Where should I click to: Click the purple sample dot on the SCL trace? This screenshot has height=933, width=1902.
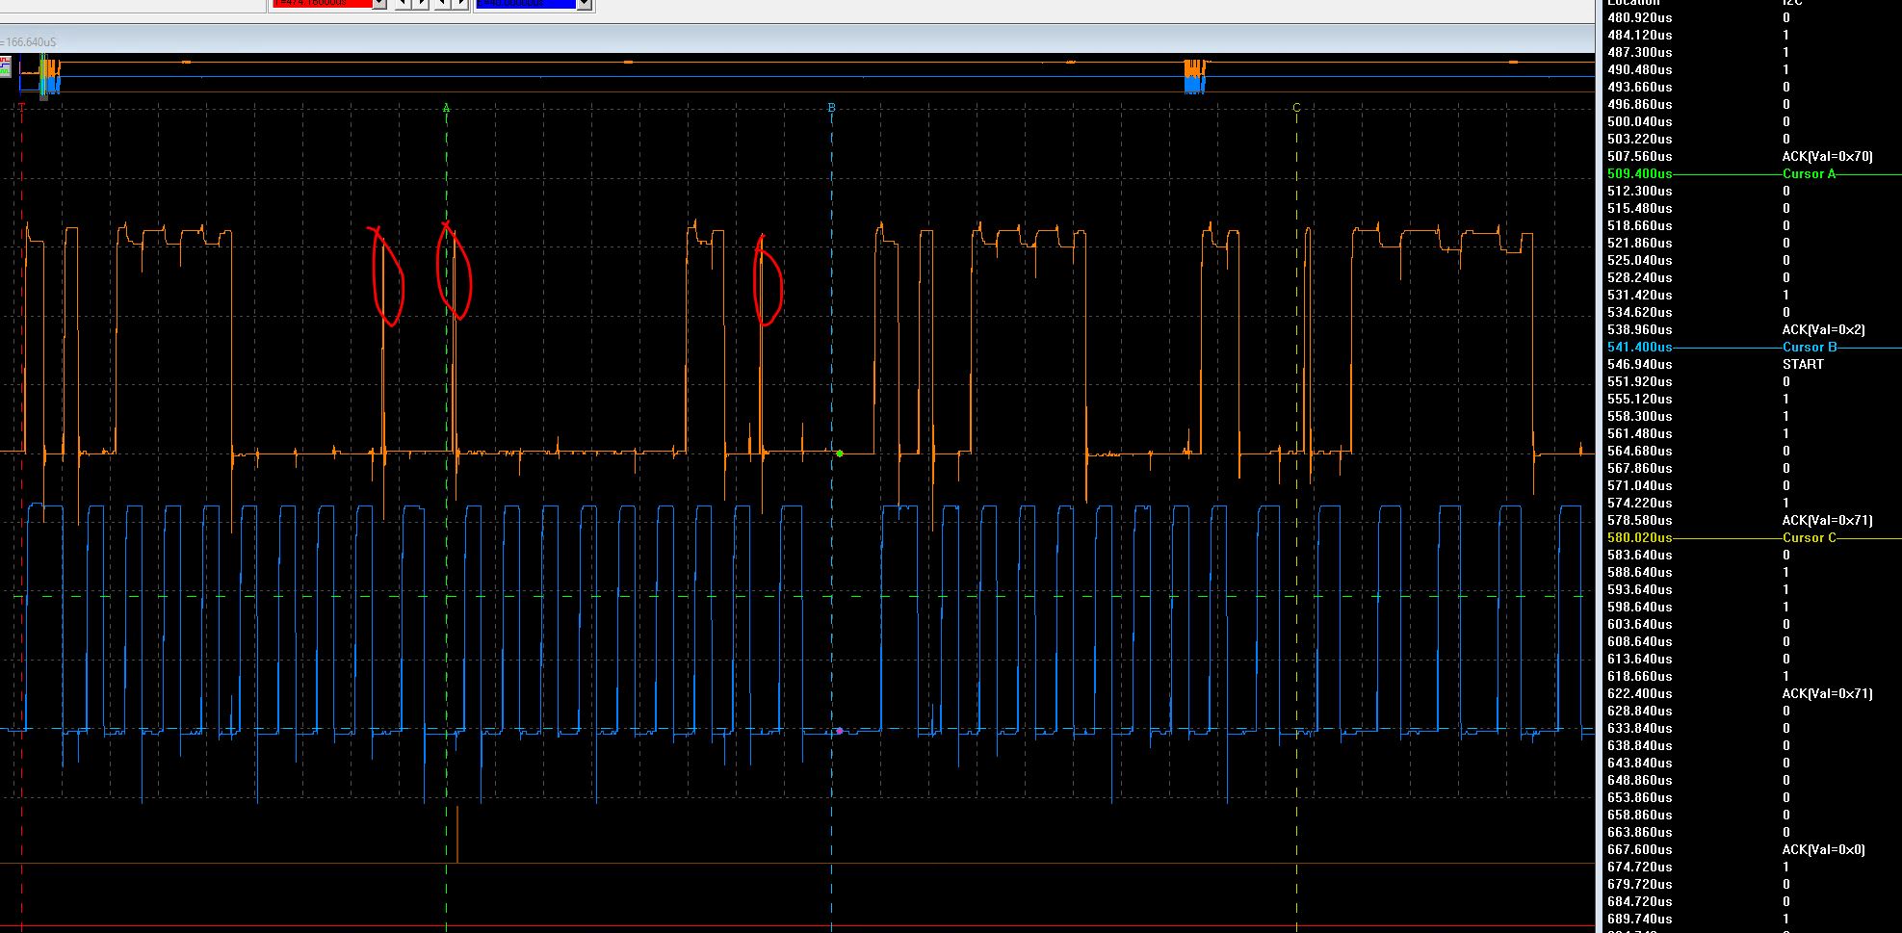pyautogui.click(x=839, y=729)
